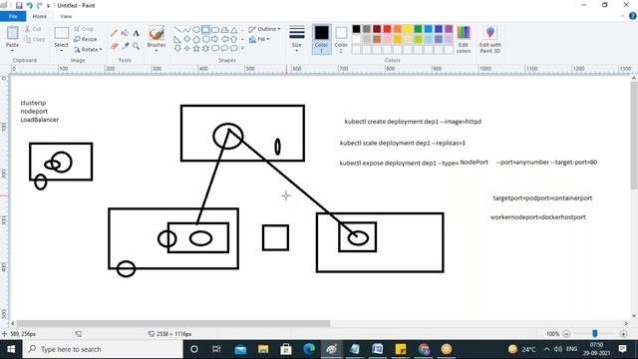638x359 pixels.
Task: Undo the last action
Action: click(29, 5)
